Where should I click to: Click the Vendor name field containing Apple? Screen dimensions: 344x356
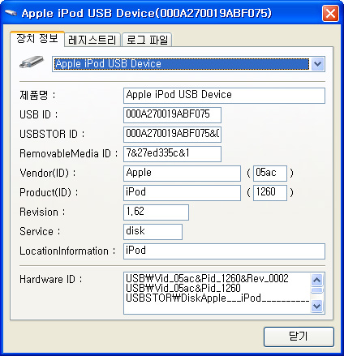[x=182, y=174]
